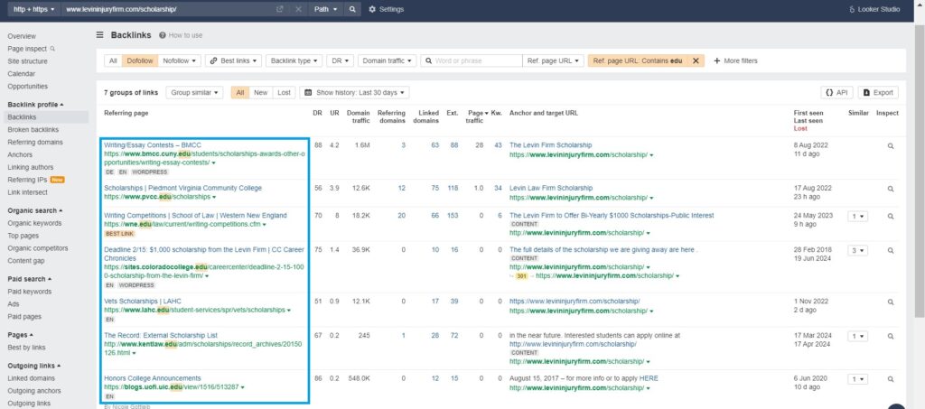This screenshot has width=925, height=409.
Task: Inspect the Kentlaw External Scholarship List row
Action: 891,336
